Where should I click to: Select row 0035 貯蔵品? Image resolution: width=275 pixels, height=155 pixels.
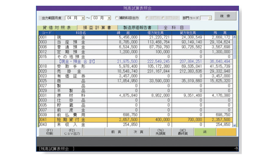(x=136, y=105)
